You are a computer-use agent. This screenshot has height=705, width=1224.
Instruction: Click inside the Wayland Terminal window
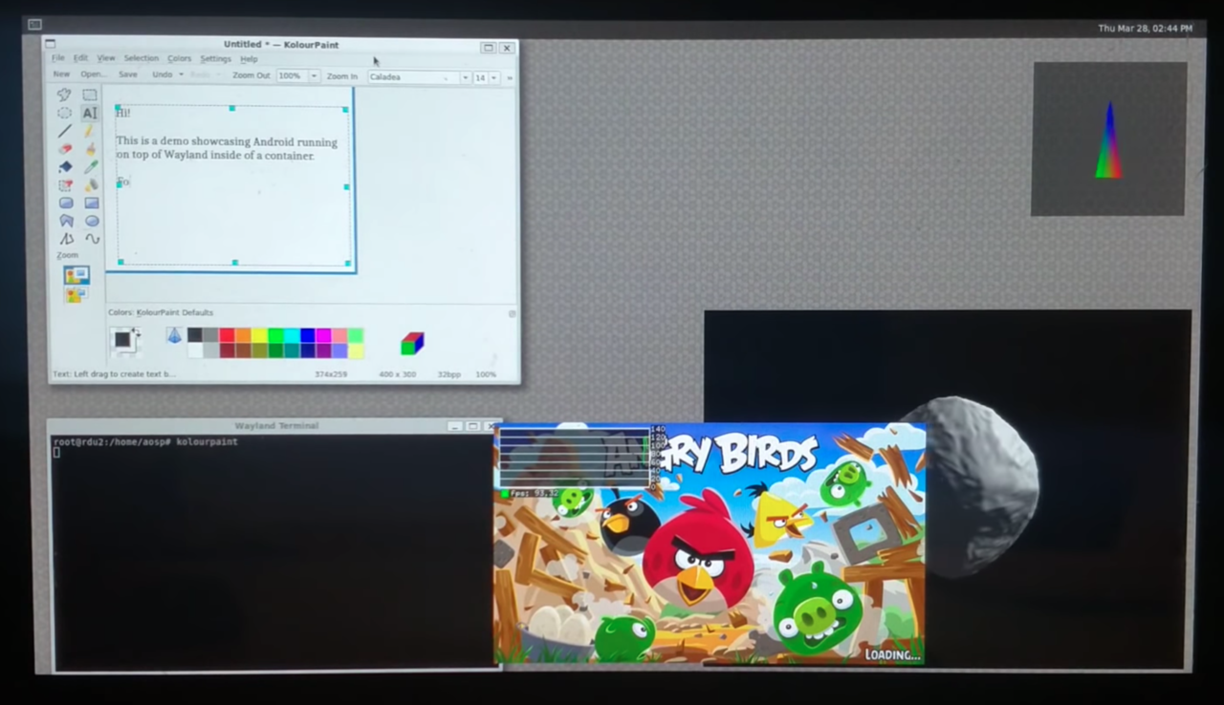[268, 554]
